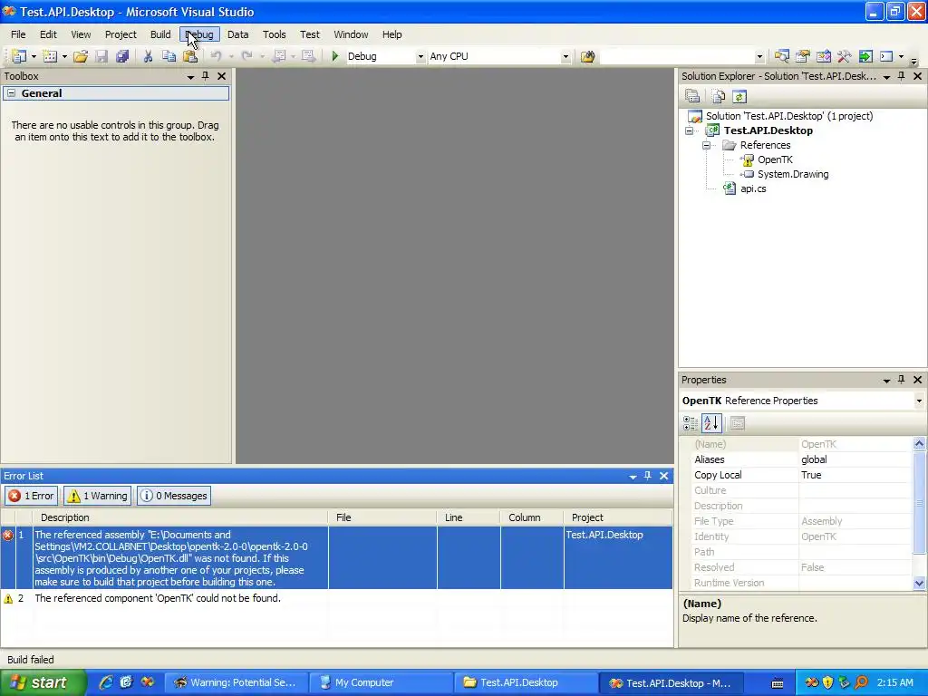Screen dimensions: 928x696
Task: Toggle the 0 Messages filter button
Action: (174, 496)
